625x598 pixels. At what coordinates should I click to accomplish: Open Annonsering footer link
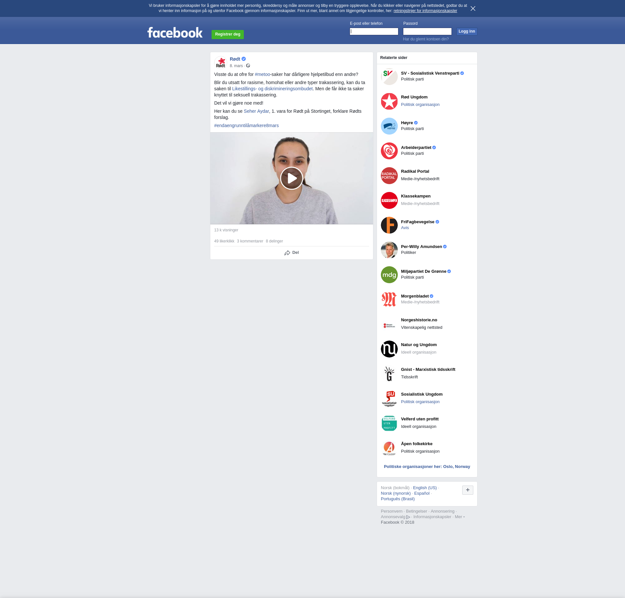click(x=442, y=511)
